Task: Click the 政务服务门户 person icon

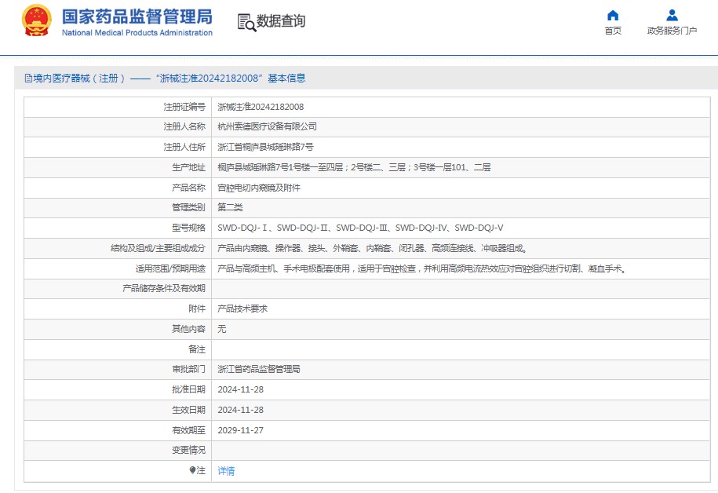Action: coord(672,16)
